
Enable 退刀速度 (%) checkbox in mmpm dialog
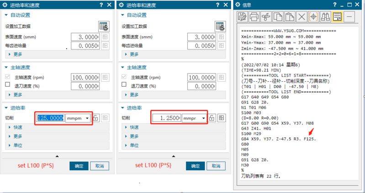(x=8, y=84)
